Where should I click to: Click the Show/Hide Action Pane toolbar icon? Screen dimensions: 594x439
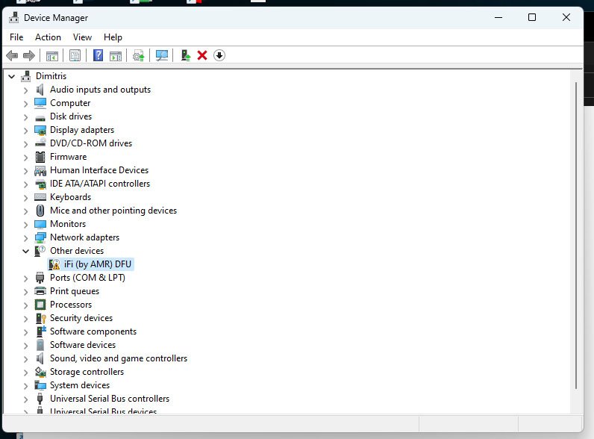(x=116, y=56)
